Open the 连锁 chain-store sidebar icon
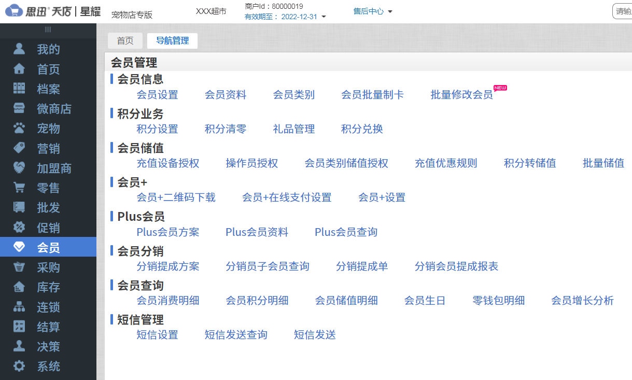Screen dimensions: 632x380 (20, 306)
